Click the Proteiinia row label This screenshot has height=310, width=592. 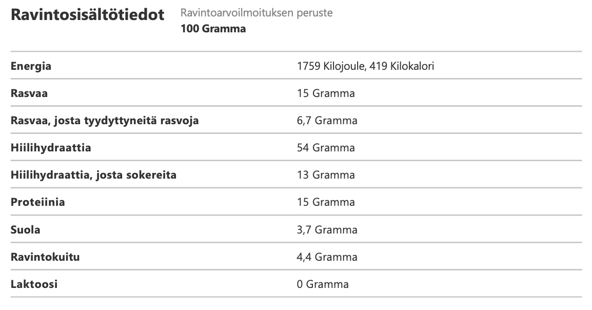click(x=38, y=202)
